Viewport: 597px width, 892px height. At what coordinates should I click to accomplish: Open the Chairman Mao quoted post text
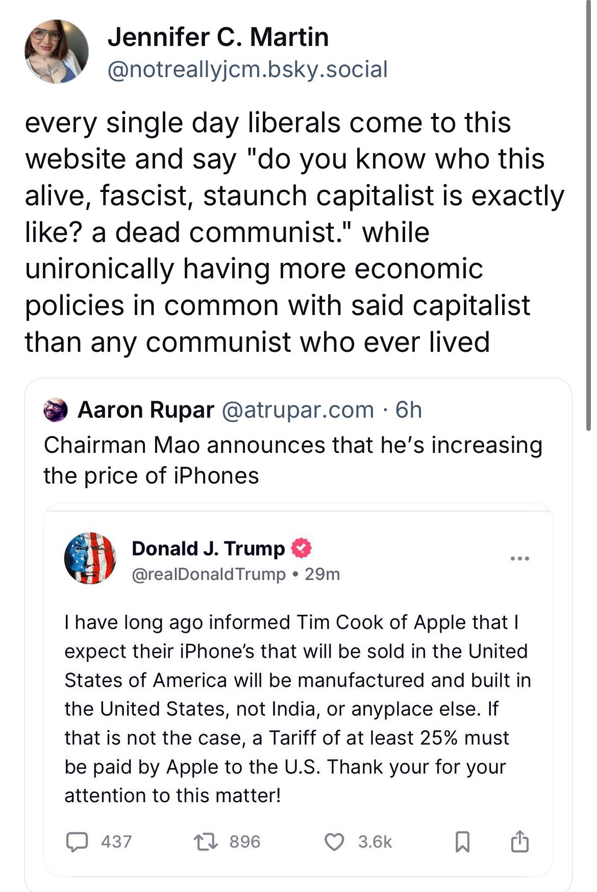292,460
